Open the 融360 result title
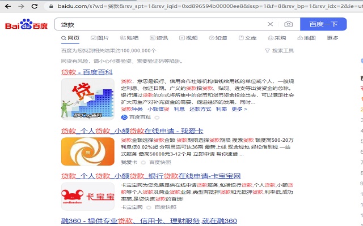Viewport: 363px width, 226px height. [149, 221]
